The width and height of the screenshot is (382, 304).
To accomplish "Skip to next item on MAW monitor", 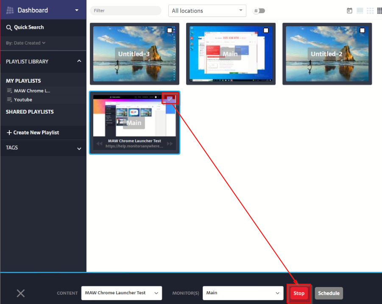I will point(170,144).
